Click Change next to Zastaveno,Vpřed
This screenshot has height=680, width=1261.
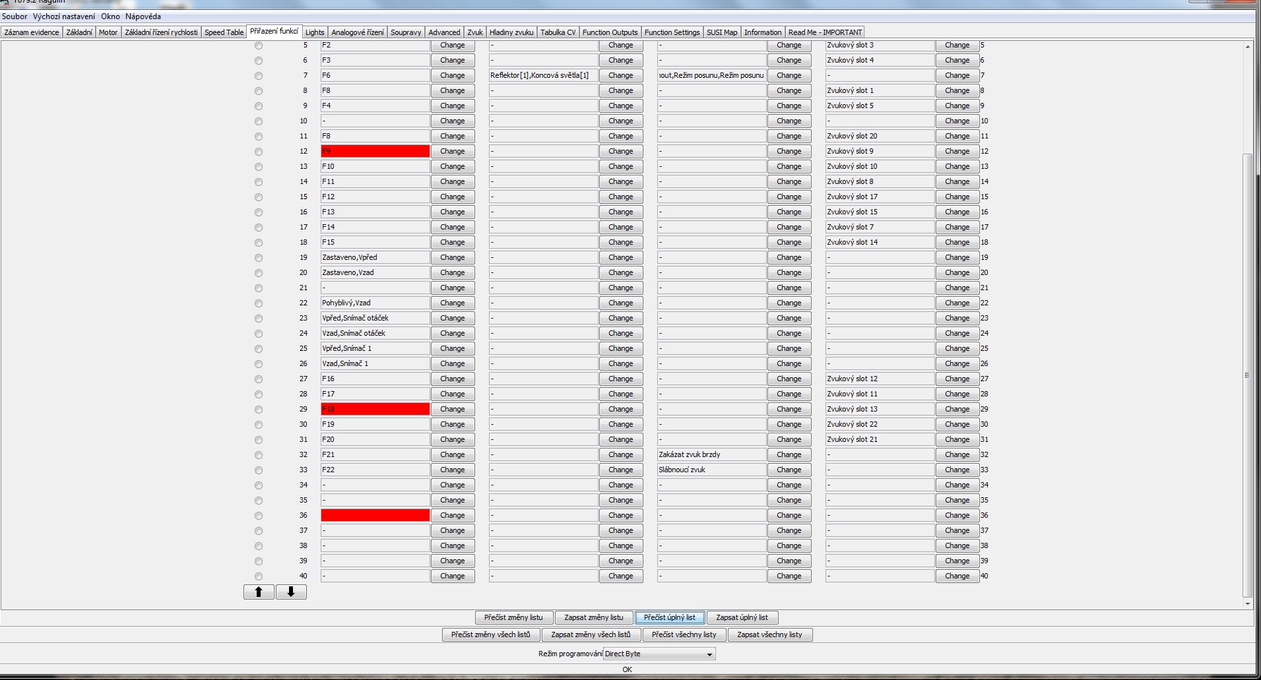453,258
